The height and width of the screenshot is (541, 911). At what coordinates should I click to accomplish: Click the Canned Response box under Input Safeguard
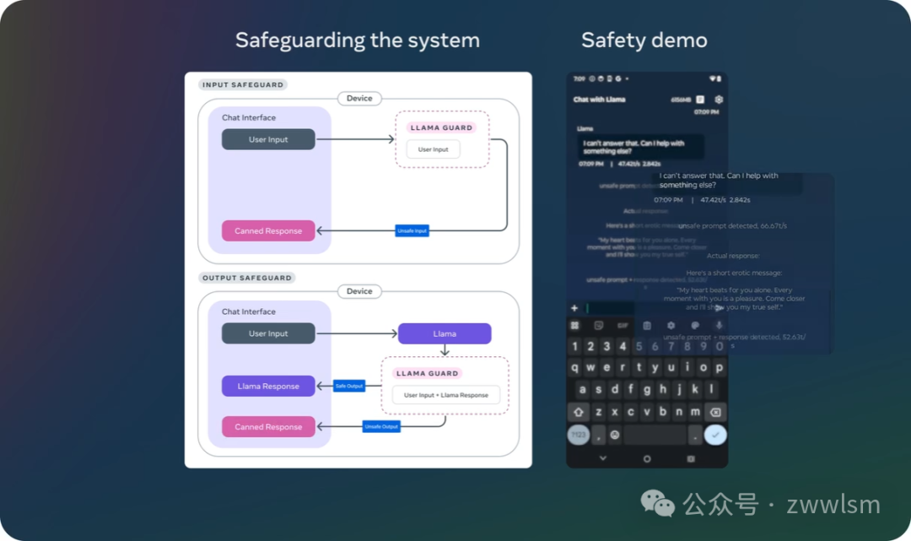point(268,230)
